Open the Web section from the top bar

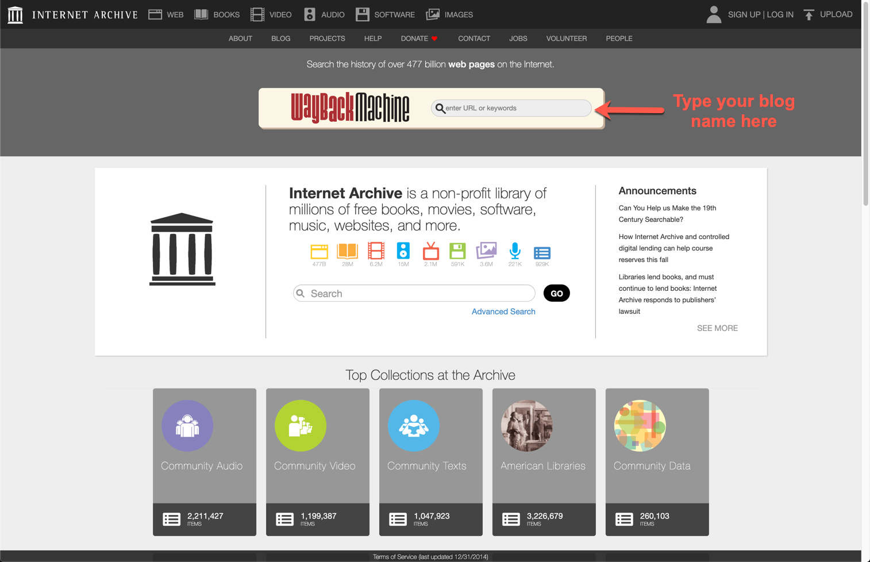(x=166, y=14)
